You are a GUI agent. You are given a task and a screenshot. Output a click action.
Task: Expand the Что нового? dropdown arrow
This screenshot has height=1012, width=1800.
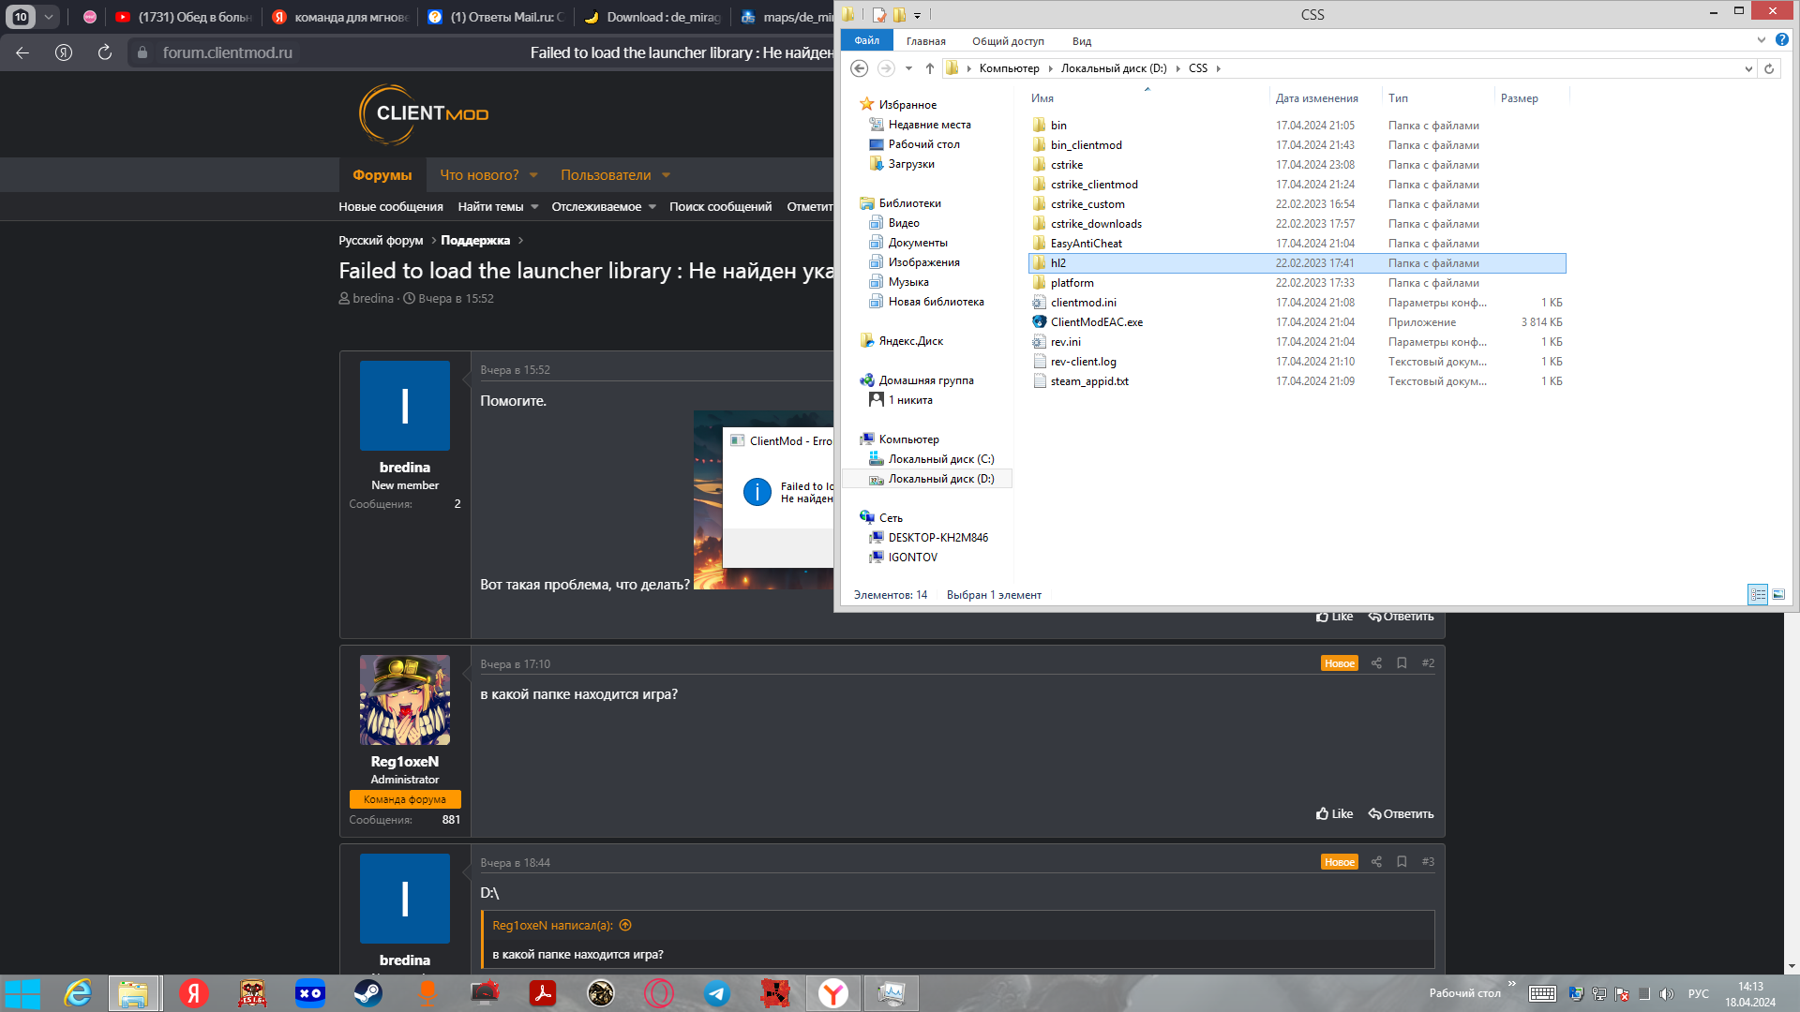(533, 175)
